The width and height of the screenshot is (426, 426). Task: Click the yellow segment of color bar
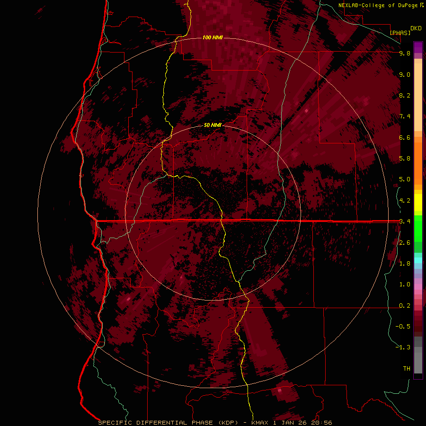coord(418,203)
